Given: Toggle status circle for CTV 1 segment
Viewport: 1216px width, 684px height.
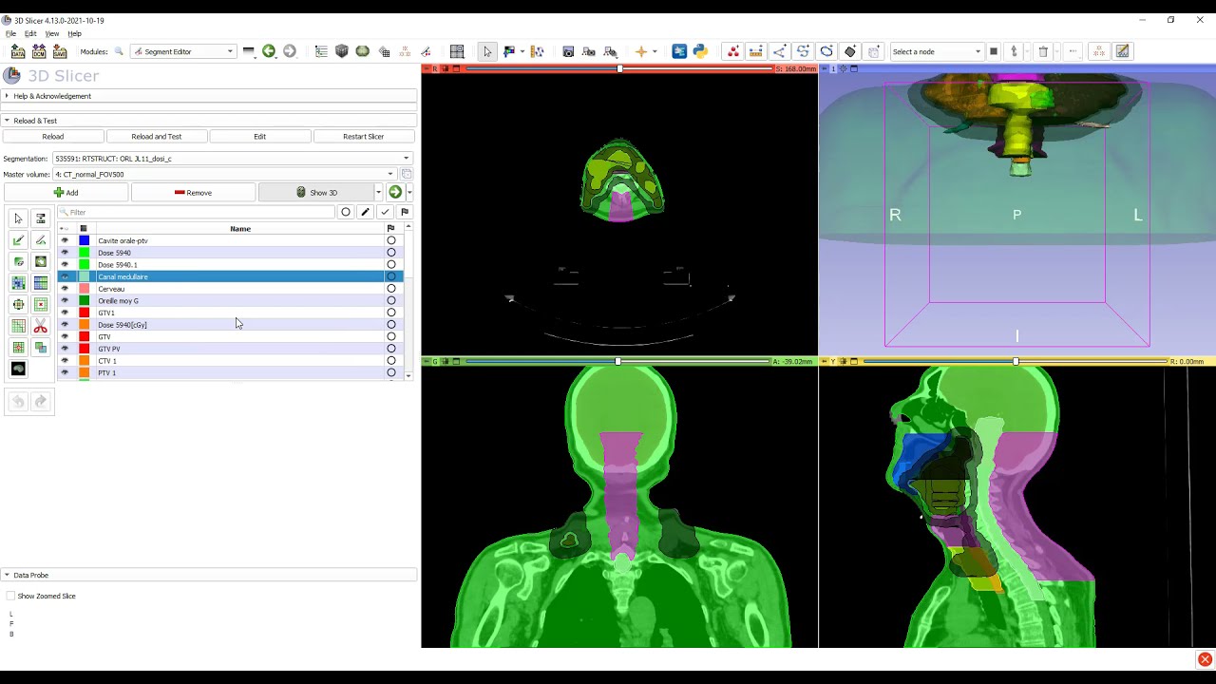Looking at the screenshot, I should coord(390,361).
